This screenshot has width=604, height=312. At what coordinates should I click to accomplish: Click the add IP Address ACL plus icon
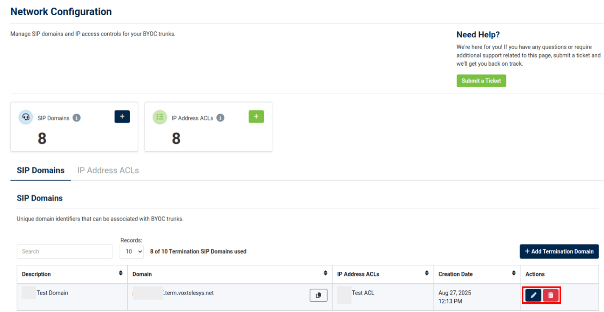coord(256,117)
